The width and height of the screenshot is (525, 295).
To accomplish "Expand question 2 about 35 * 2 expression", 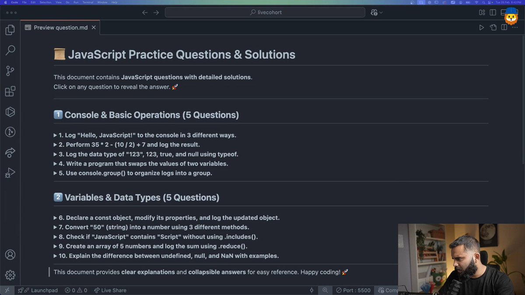I will [x=126, y=145].
